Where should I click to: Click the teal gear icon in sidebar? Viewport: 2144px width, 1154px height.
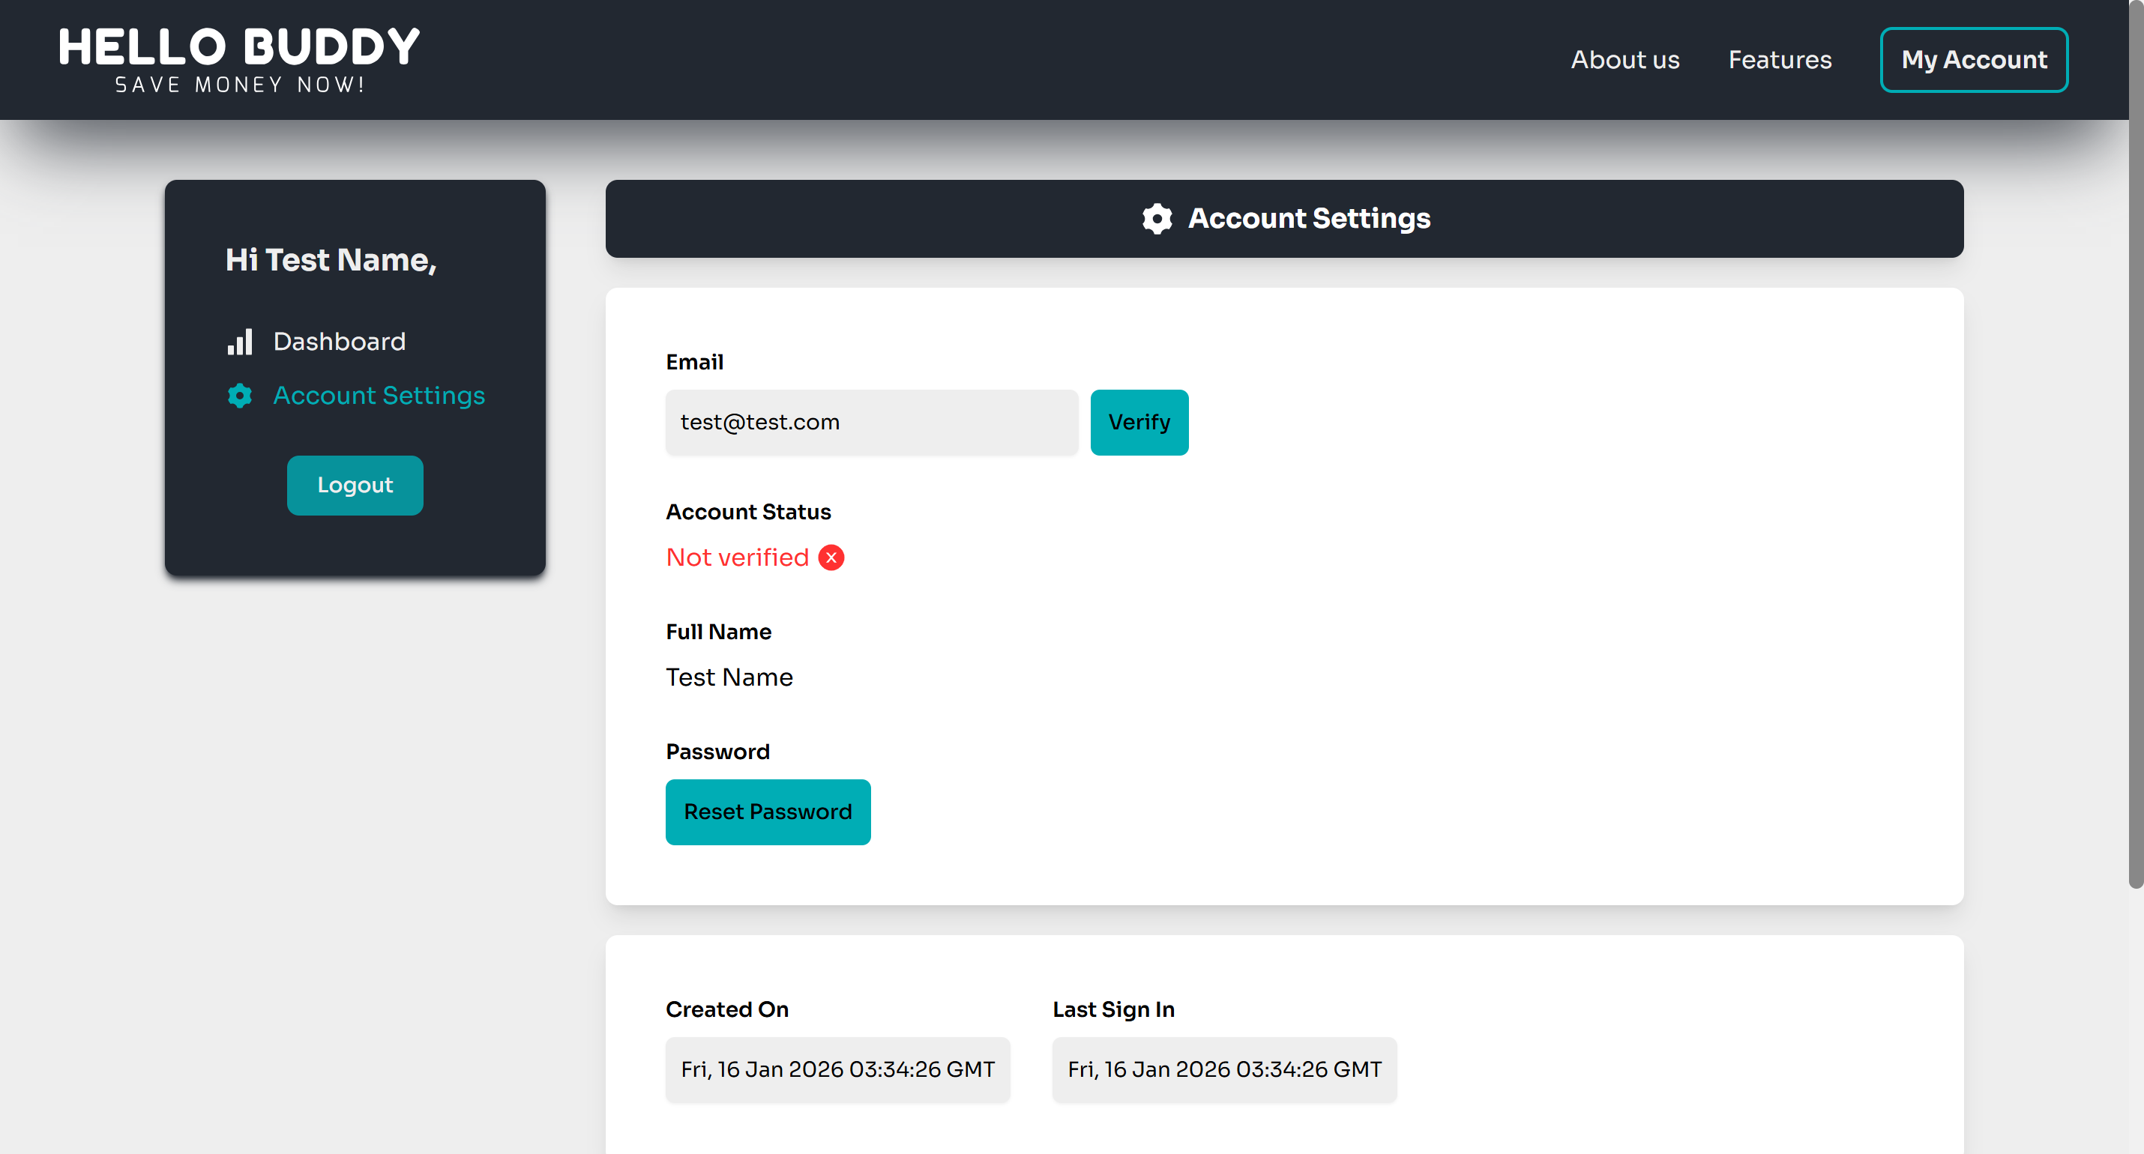pyautogui.click(x=240, y=395)
